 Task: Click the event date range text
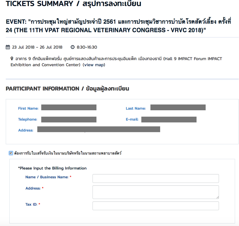pyautogui.click(x=37, y=47)
